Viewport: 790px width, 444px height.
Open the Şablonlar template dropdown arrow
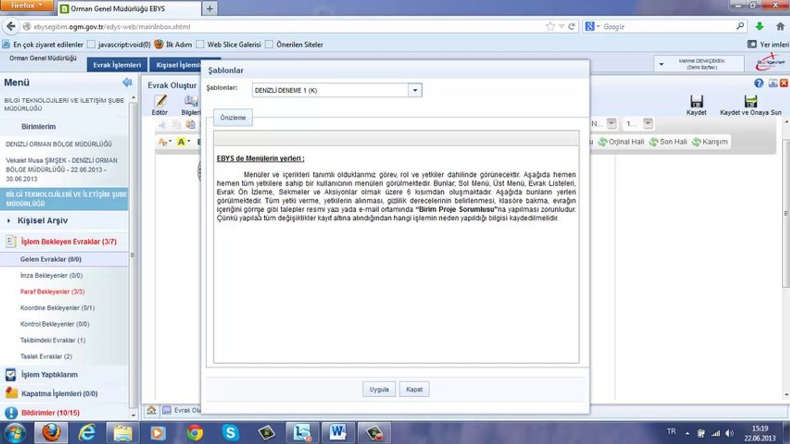415,90
